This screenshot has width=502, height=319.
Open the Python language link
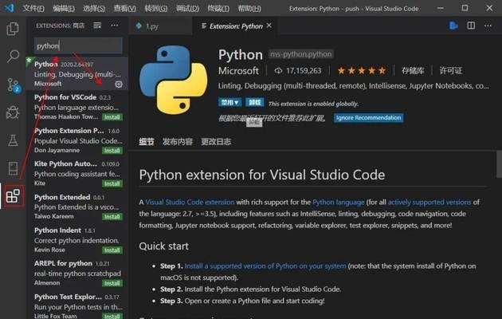pyautogui.click(x=339, y=202)
